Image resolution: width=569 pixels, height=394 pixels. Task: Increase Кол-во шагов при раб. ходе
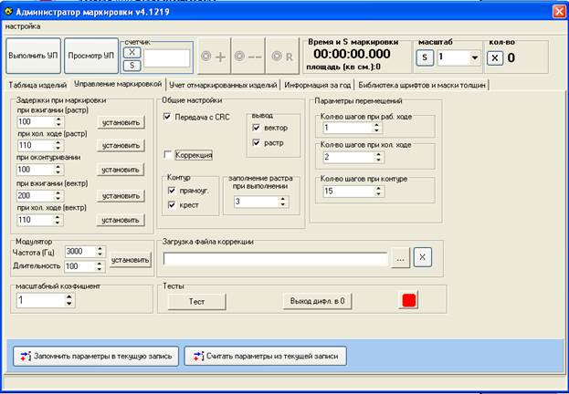click(x=376, y=124)
